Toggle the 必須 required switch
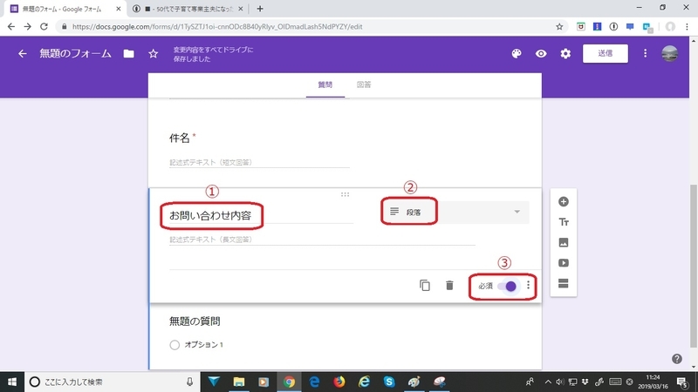This screenshot has height=392, width=698. 507,287
